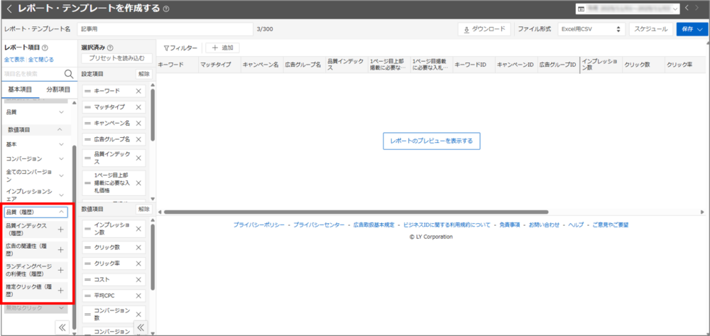Image resolution: width=710 pixels, height=336 pixels.
Task: Click the レポートのプレビューを表示する button
Action: pos(432,141)
